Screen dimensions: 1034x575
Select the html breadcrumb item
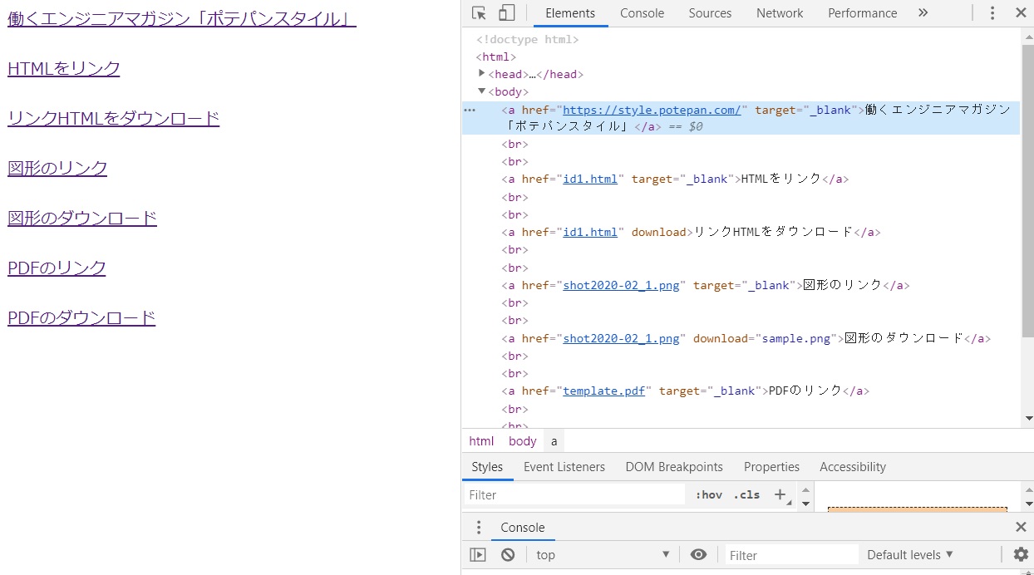point(481,441)
